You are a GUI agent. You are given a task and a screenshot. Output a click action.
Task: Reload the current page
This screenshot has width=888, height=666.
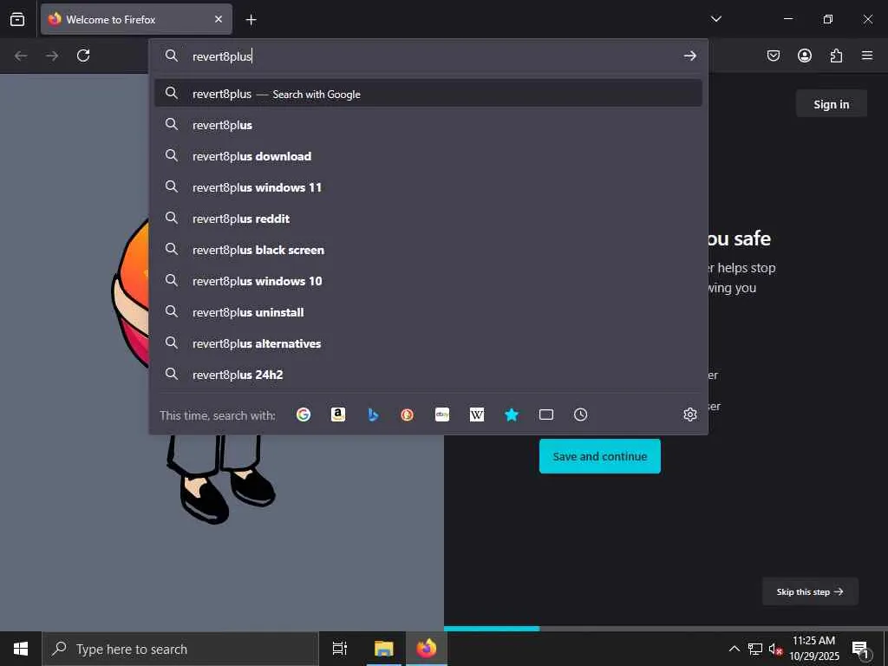pos(83,55)
